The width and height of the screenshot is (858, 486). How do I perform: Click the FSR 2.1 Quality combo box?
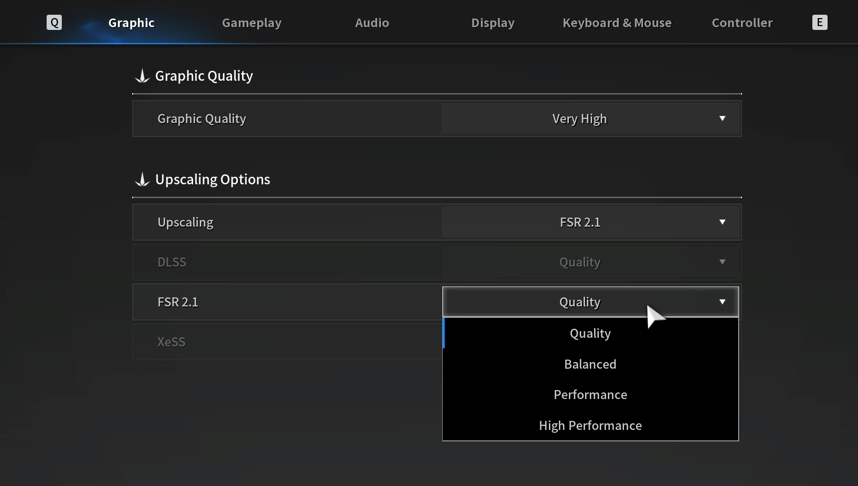[579, 302]
